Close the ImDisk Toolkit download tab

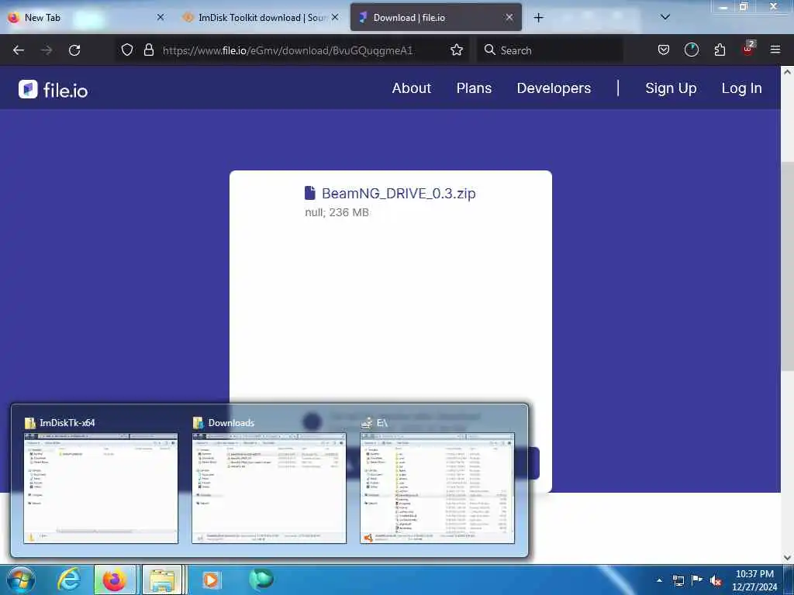[x=335, y=17]
